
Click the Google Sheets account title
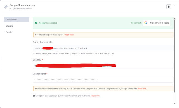(x=23, y=5)
